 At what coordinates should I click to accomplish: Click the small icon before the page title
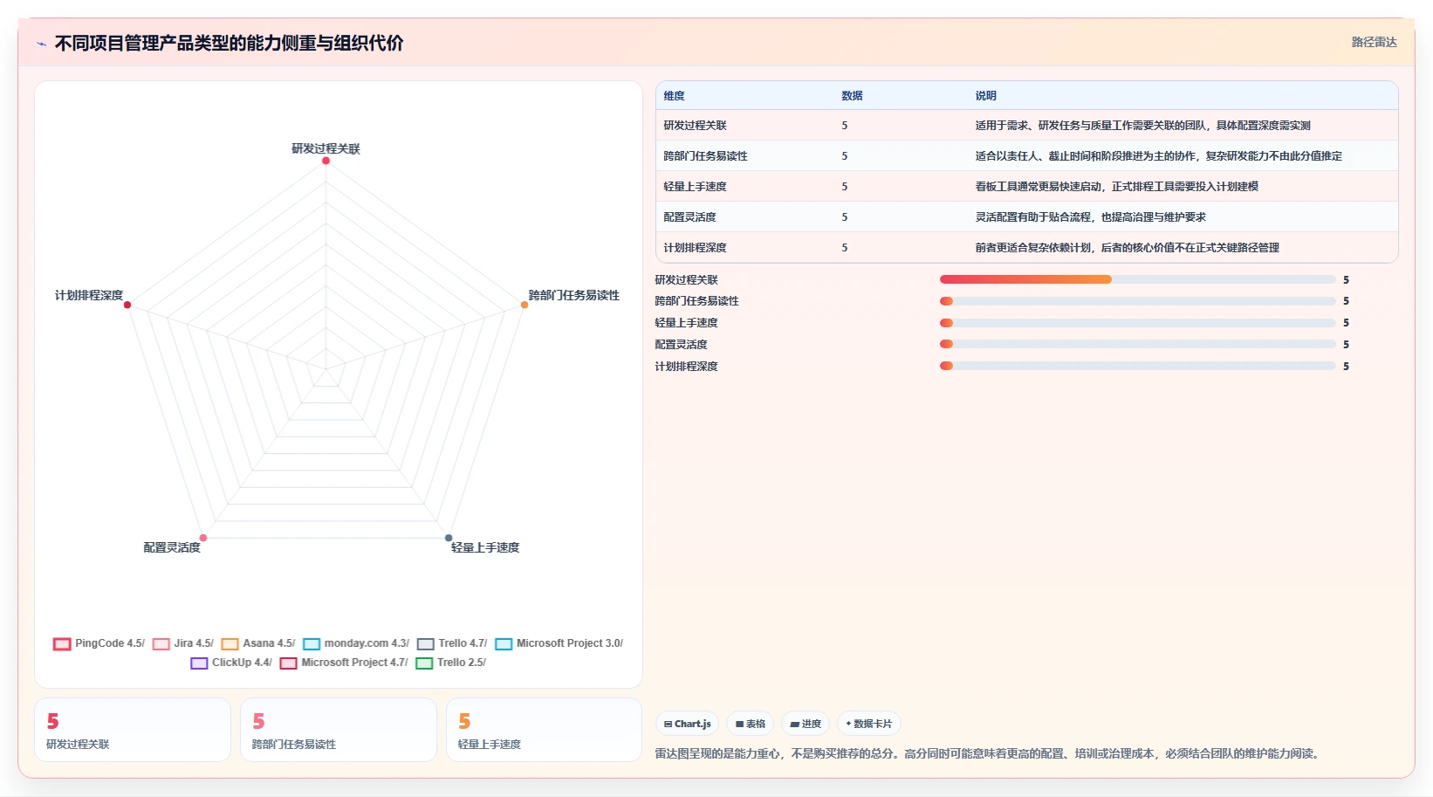tap(41, 44)
